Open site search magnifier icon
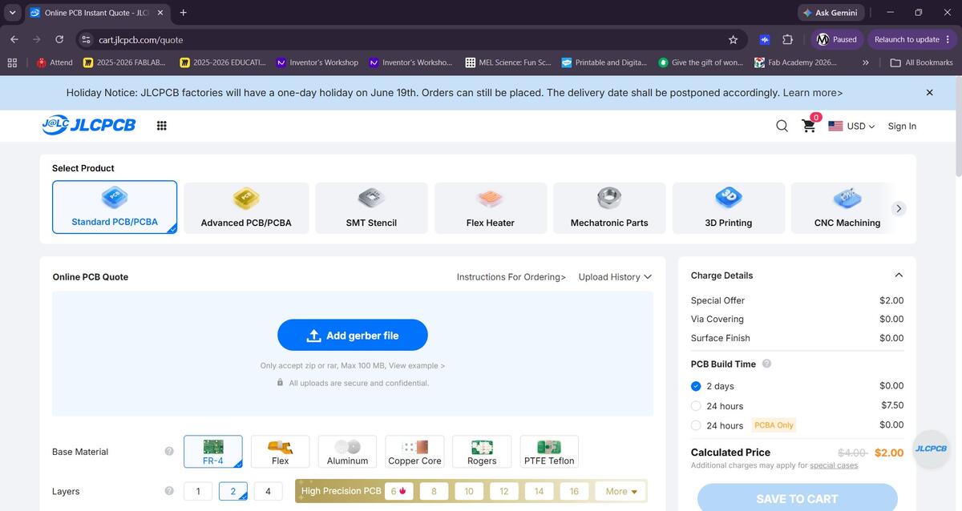Screen dimensions: 962x511 (782, 126)
